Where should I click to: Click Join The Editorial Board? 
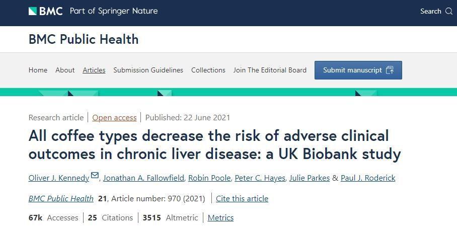[270, 70]
